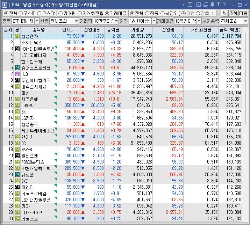Click teal 신 badge on 슈어소프트테크 row
Screen dimensions: 250x225
coord(17,67)
